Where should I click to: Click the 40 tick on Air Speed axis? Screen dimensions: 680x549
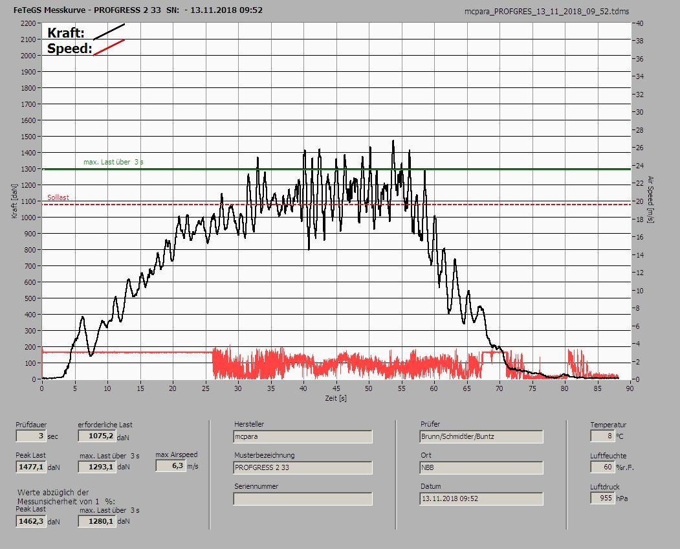coord(640,23)
